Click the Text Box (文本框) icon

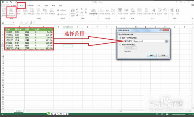point(139,12)
